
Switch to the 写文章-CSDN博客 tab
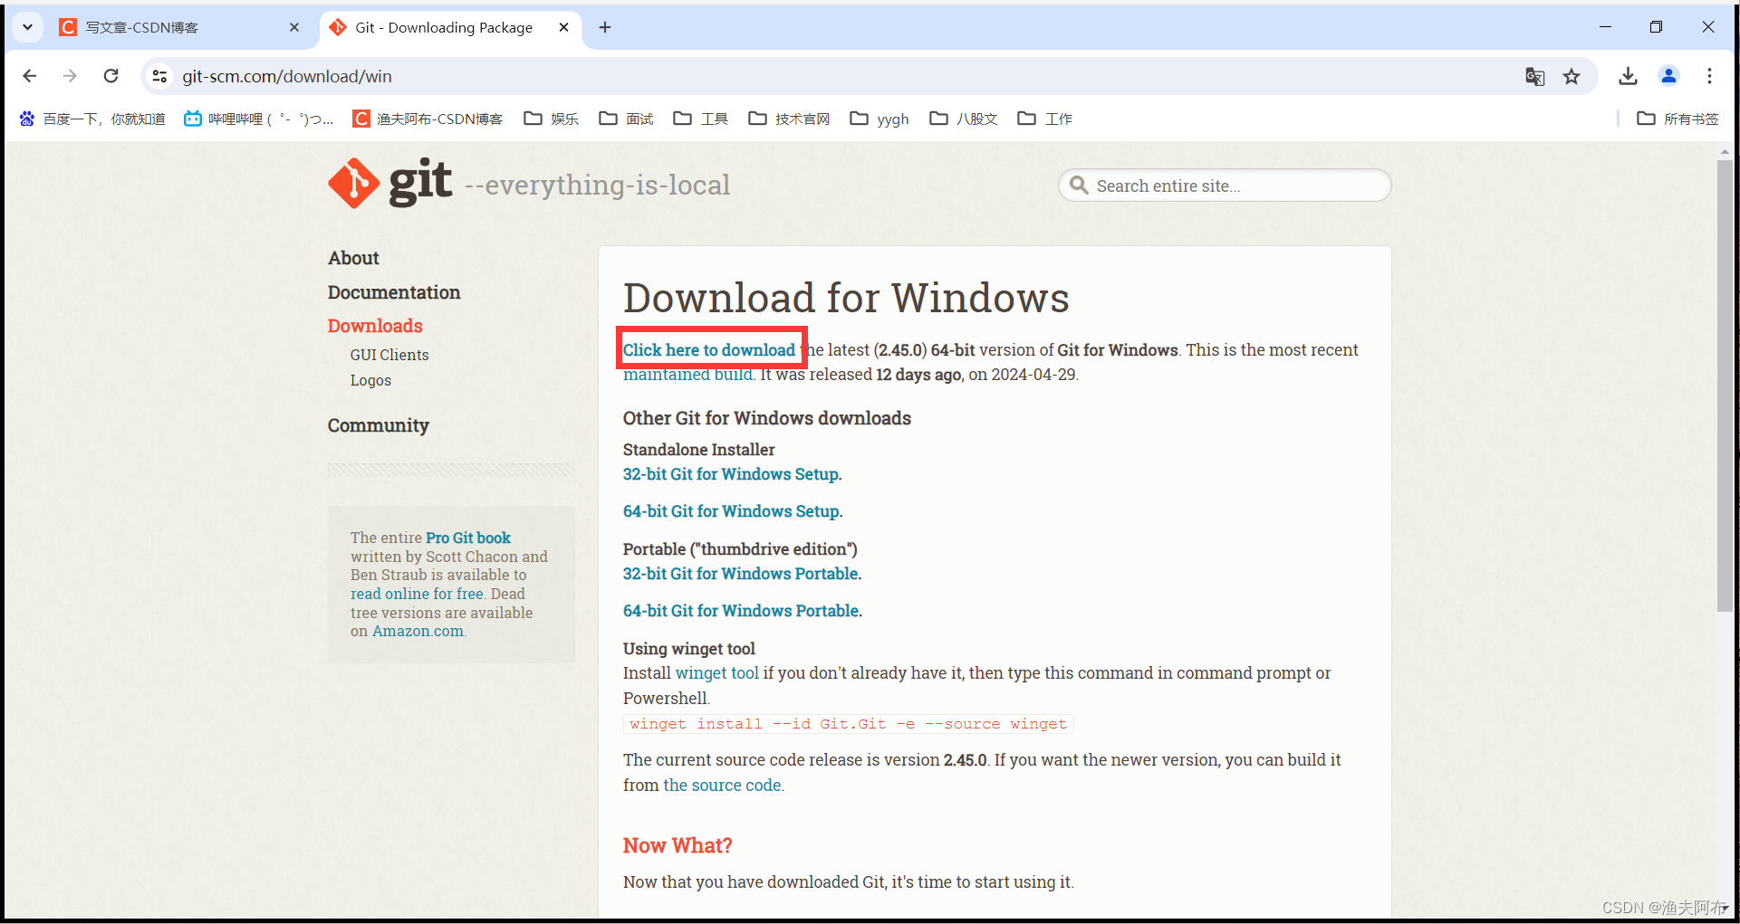coord(179,27)
